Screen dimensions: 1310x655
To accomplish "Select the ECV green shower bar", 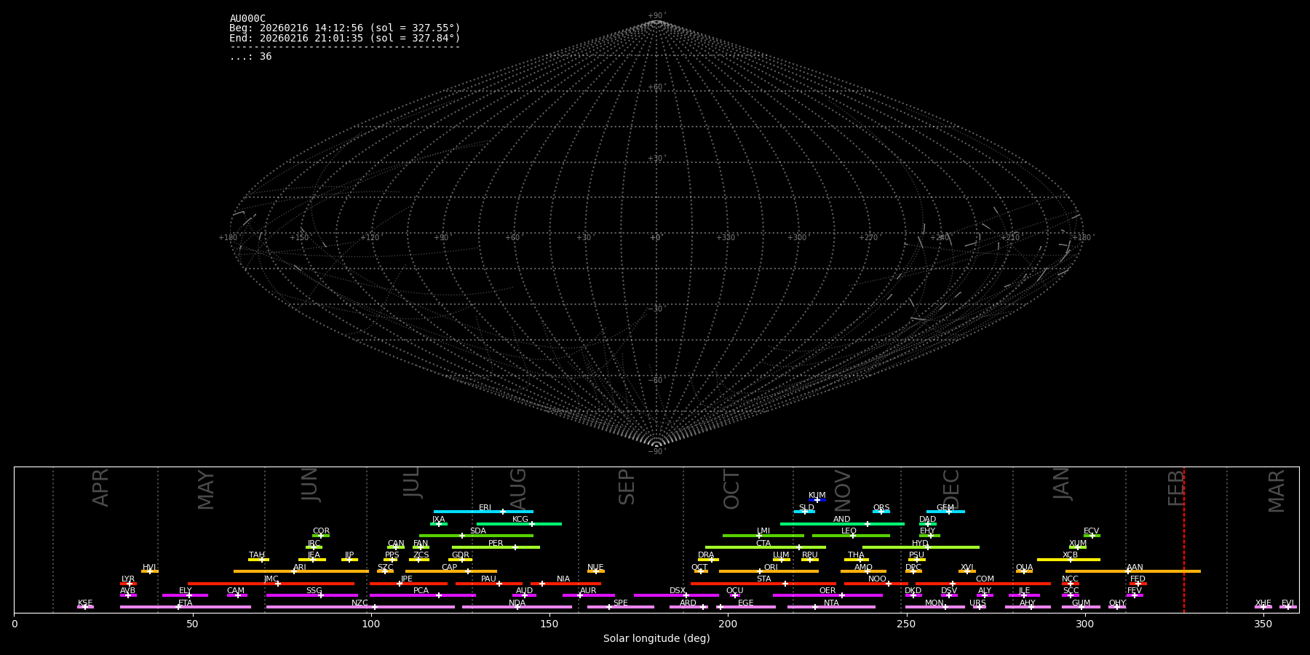I will 1092,536.
